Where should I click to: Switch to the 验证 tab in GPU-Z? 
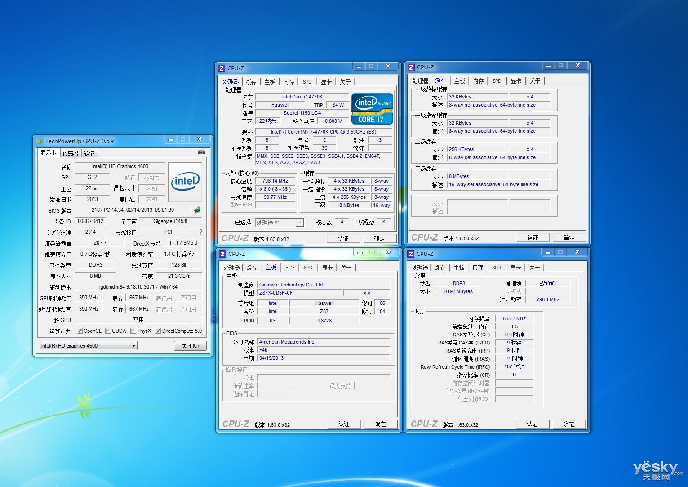(x=89, y=153)
